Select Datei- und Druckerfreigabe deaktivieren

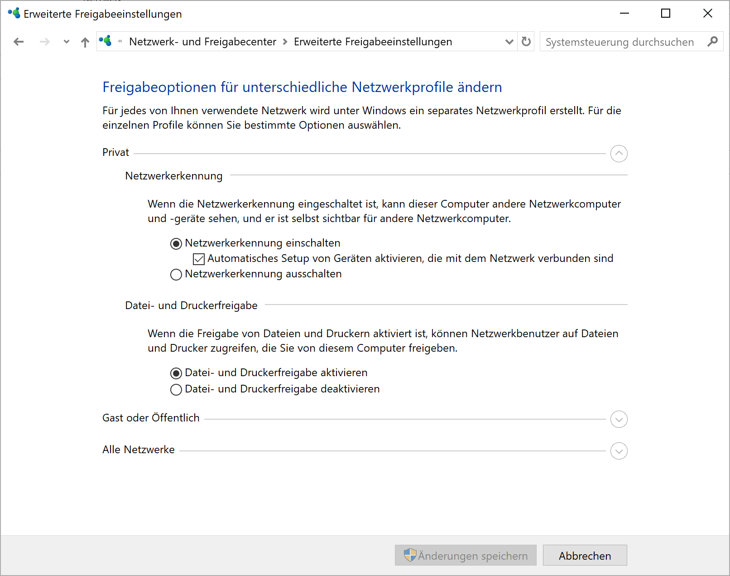(176, 389)
